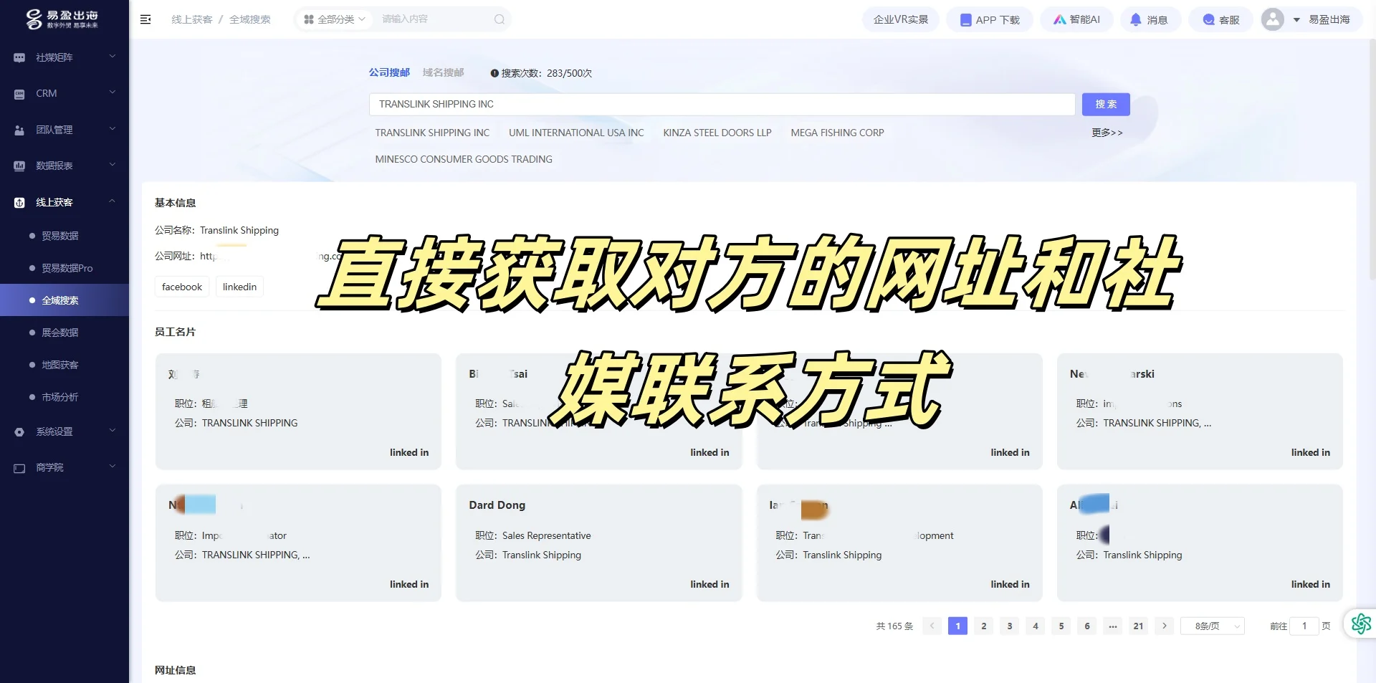Collapse the sidebar with the hamburger icon

click(x=145, y=19)
